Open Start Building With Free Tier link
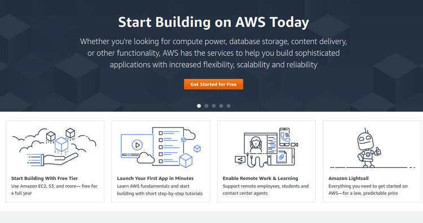Image resolution: width=423 pixels, height=223 pixels. [45, 179]
